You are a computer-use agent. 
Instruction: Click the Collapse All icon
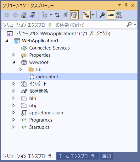(66, 15)
